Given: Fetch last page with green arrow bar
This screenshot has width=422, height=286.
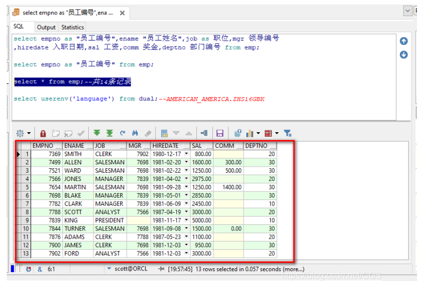Looking at the screenshot, I should [x=110, y=133].
